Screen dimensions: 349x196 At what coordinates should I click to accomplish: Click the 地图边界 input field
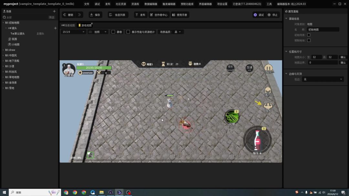pyautogui.click(x=323, y=63)
